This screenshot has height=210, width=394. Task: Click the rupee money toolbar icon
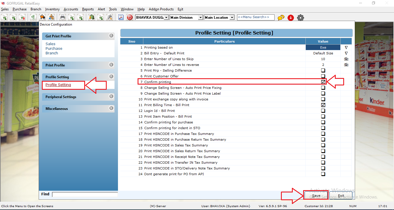[33, 17]
